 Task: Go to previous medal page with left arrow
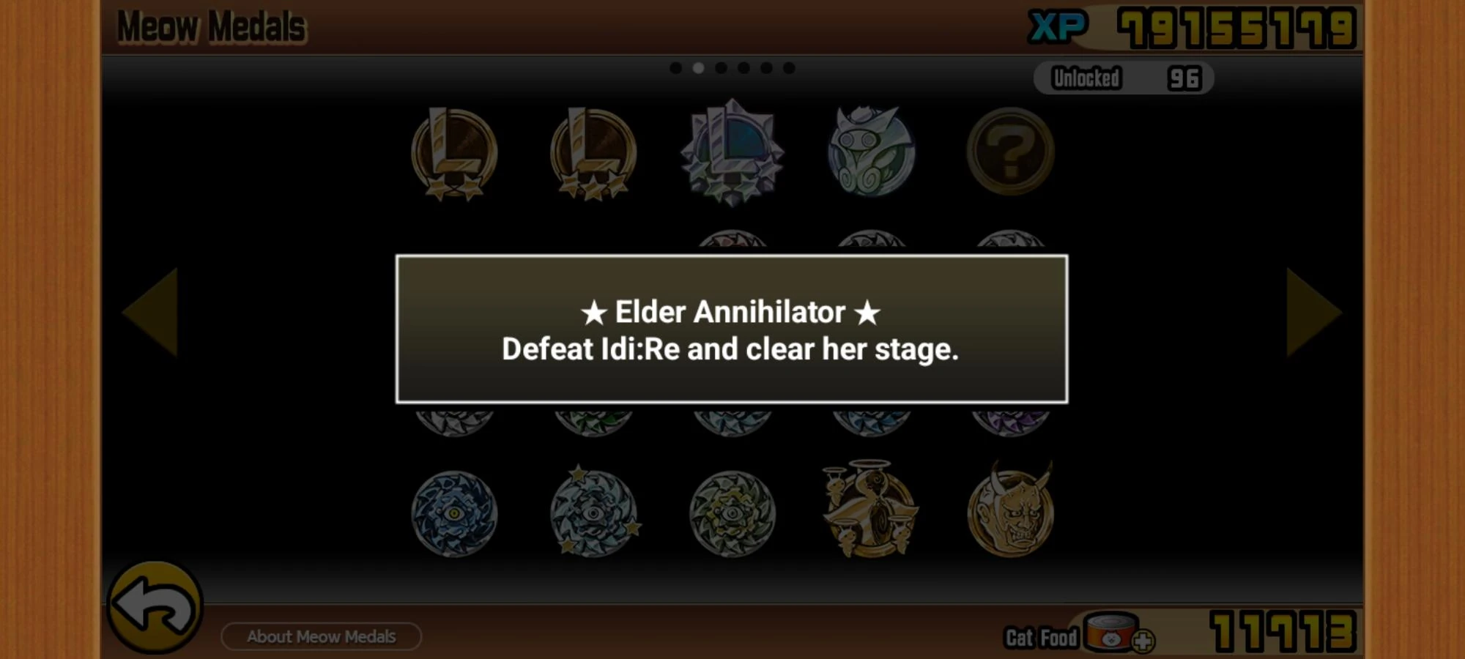click(x=150, y=312)
